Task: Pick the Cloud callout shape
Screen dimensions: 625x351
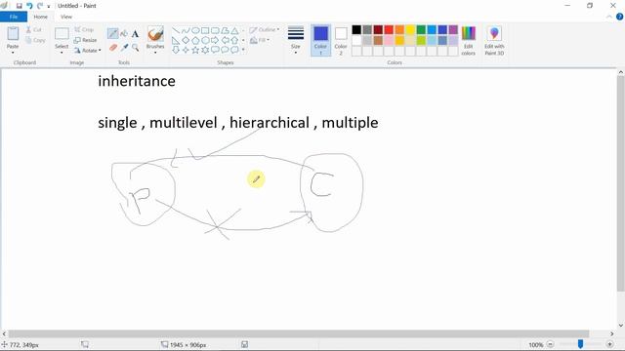Action: point(234,50)
